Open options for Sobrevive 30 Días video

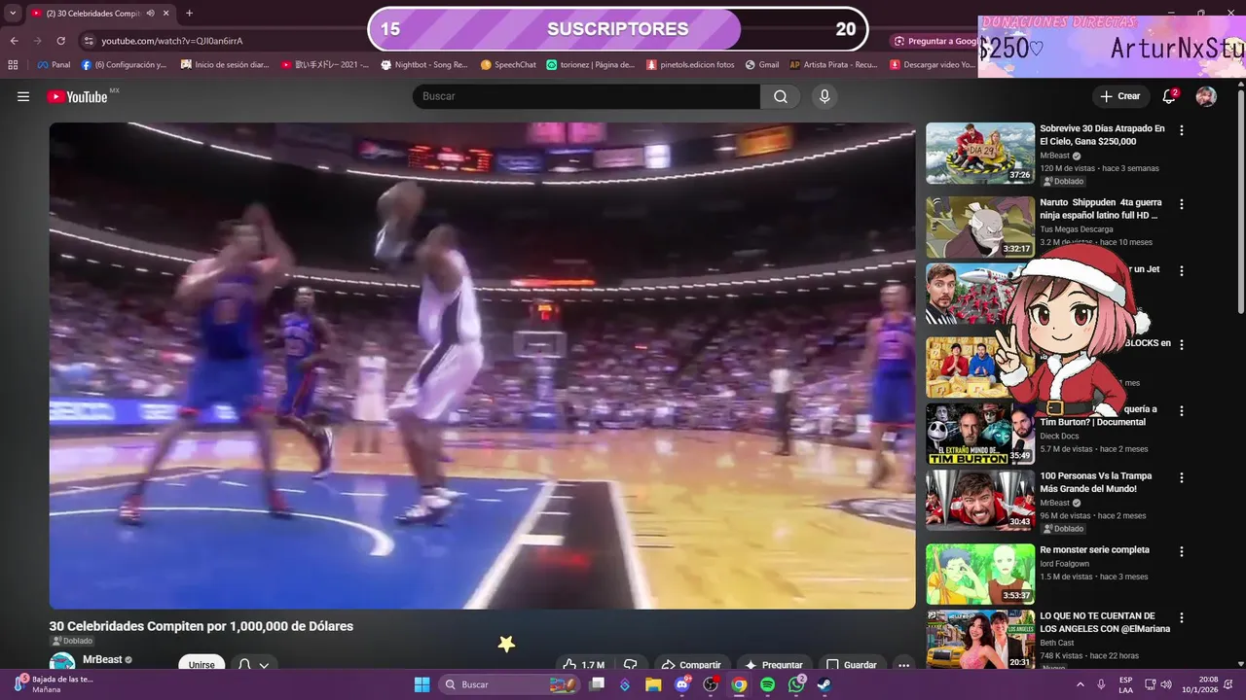tap(1182, 130)
